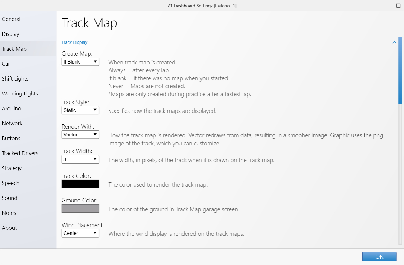This screenshot has width=404, height=265.
Task: Collapse the Track Display section chevron
Action: coord(394,42)
